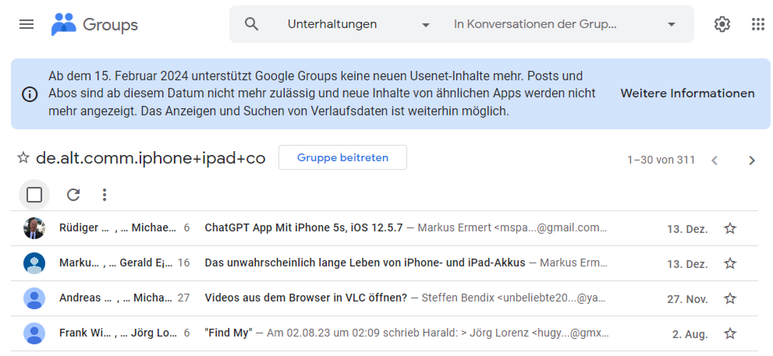Open the three-dot more options menu
773x356 pixels.
point(104,195)
